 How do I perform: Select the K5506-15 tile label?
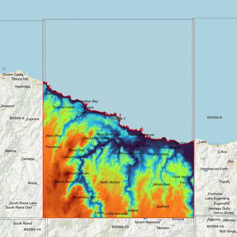[x=121, y=227]
